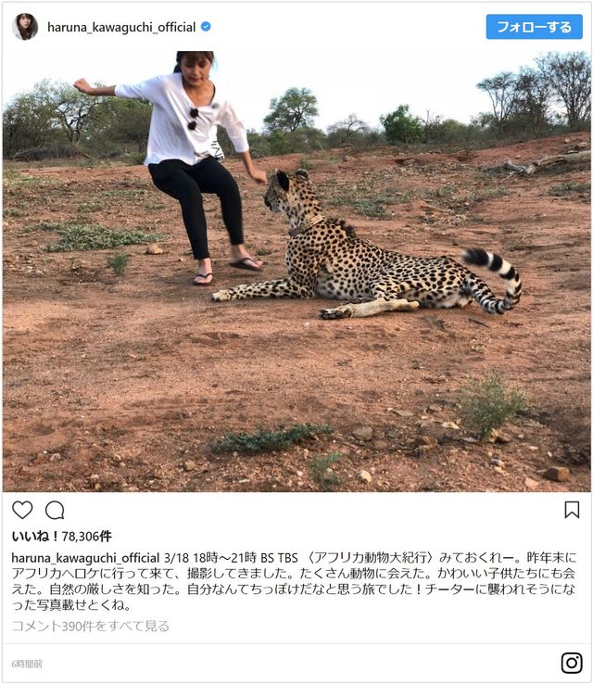This screenshot has width=593, height=684.
Task: Open Instagram via the logo icon
Action: point(572,663)
